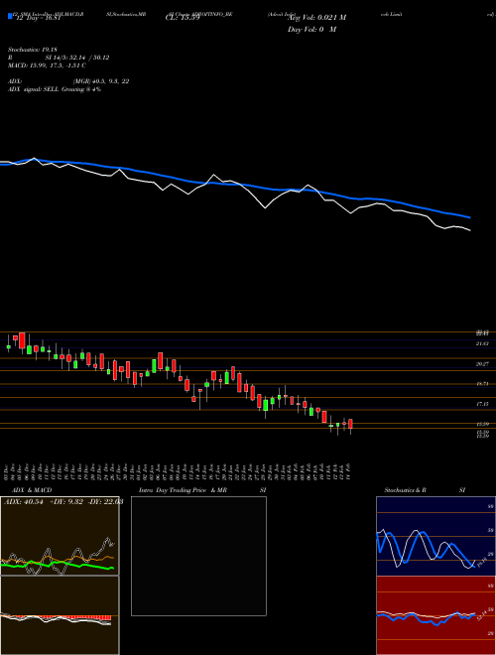Click the rotated 52.14 value in RSI panel
The image size is (496, 655).
pos(481,615)
